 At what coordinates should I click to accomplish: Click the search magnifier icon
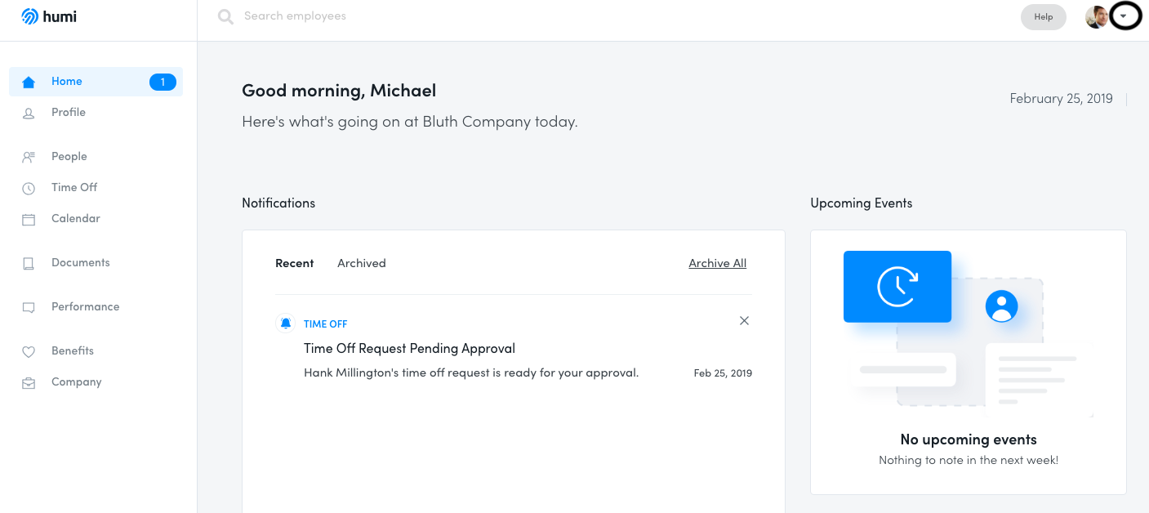coord(226,16)
